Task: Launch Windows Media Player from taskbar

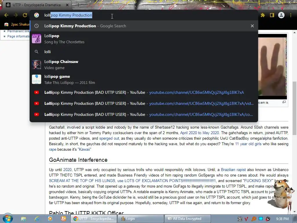Action: pyautogui.click(x=50, y=219)
